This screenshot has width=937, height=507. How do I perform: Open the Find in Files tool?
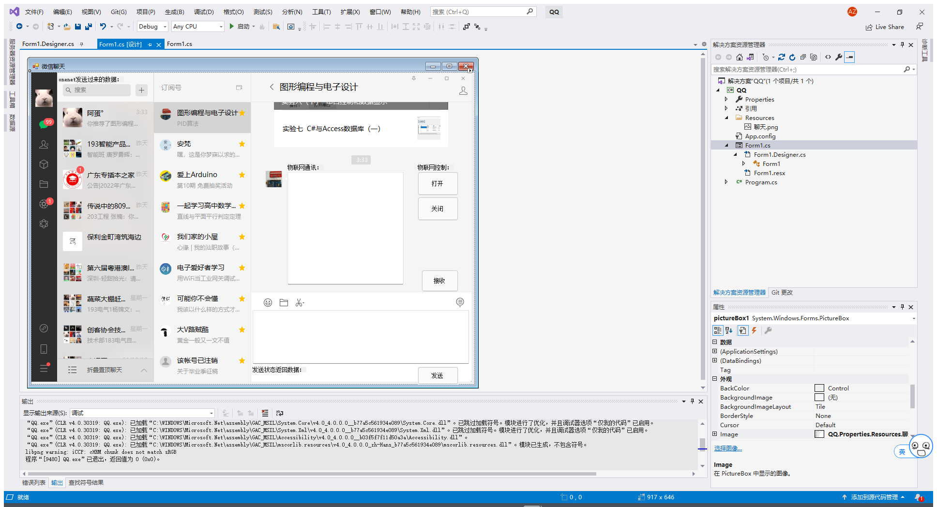(x=276, y=27)
